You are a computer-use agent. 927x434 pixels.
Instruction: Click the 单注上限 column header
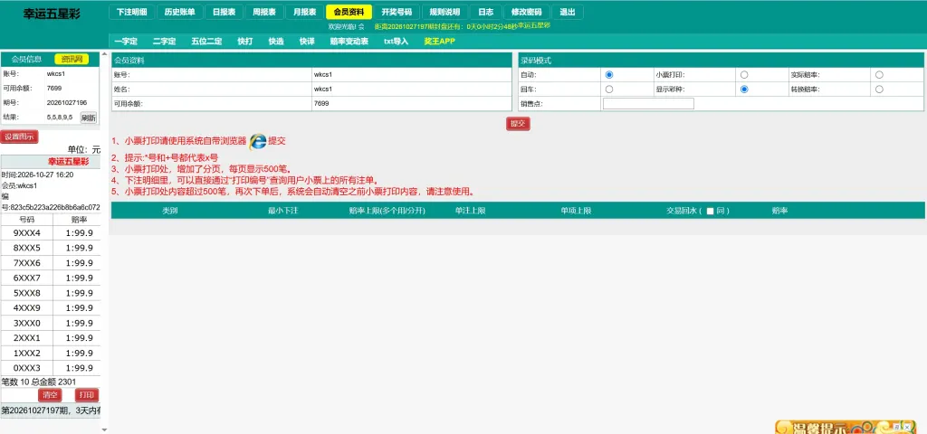tap(471, 211)
